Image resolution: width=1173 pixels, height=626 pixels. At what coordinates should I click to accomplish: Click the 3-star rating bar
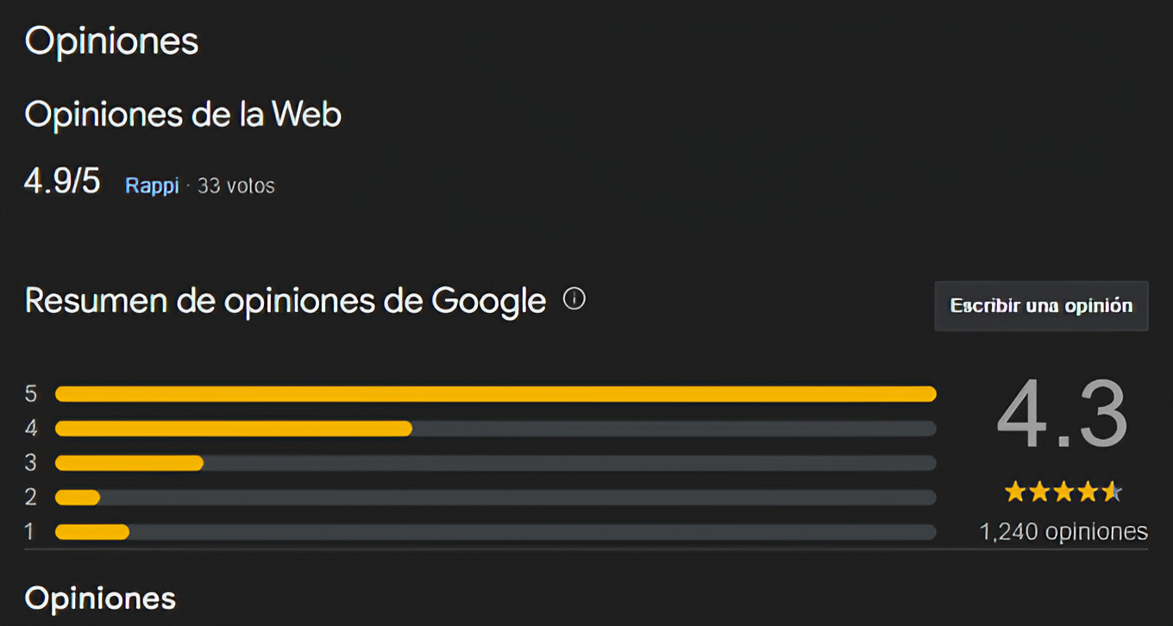(495, 463)
